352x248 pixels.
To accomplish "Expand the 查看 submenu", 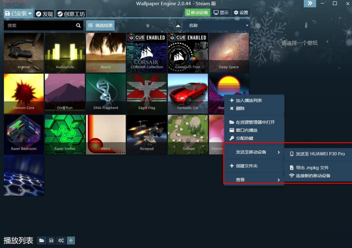I will tap(254, 180).
